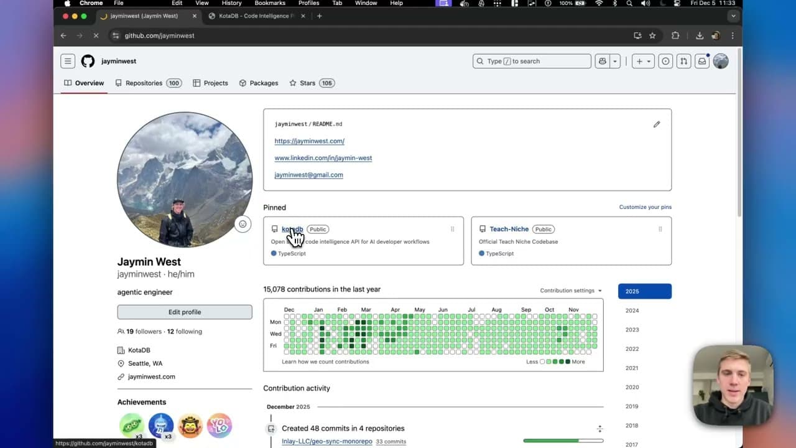Click the set status smiley icon
The width and height of the screenshot is (796, 448).
click(x=243, y=224)
